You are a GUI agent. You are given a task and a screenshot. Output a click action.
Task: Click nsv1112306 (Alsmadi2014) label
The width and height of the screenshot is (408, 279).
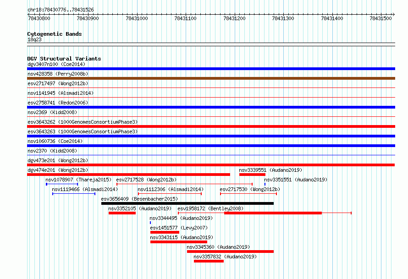tap(171, 189)
